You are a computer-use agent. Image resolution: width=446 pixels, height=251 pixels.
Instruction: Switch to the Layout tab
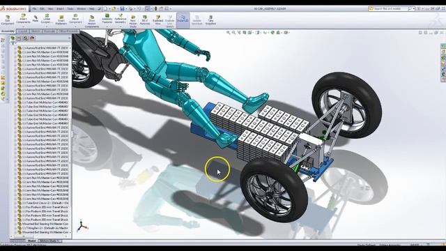click(x=23, y=31)
